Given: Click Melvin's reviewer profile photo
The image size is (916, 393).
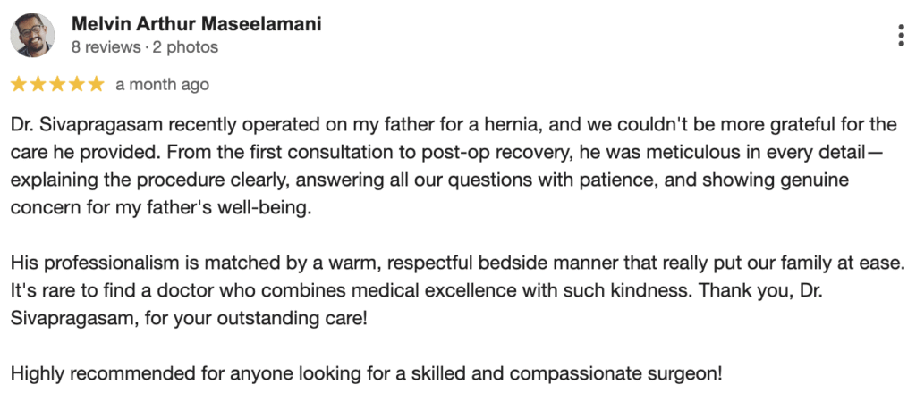Looking at the screenshot, I should coord(33,35).
